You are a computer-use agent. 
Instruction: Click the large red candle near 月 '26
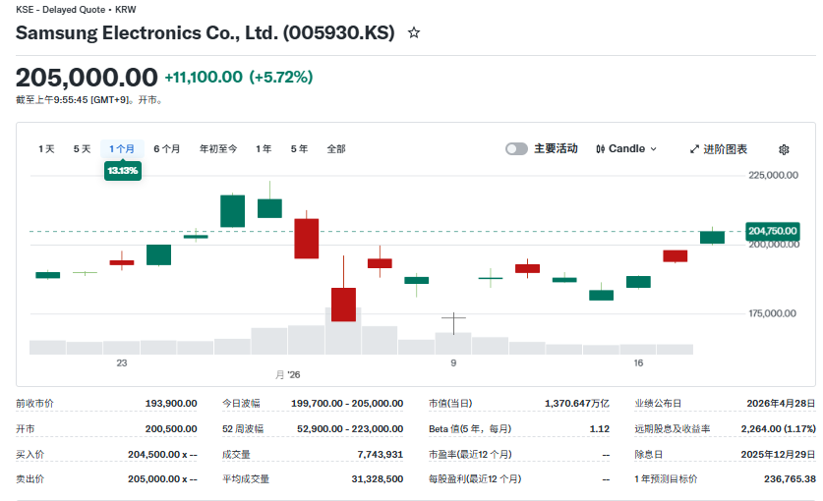tap(307, 239)
